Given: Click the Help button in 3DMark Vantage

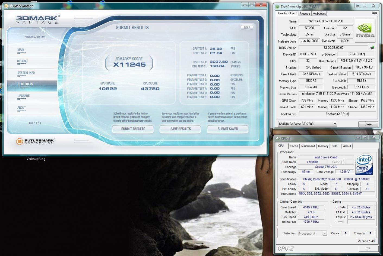Looking at the screenshot, I should [247, 27].
